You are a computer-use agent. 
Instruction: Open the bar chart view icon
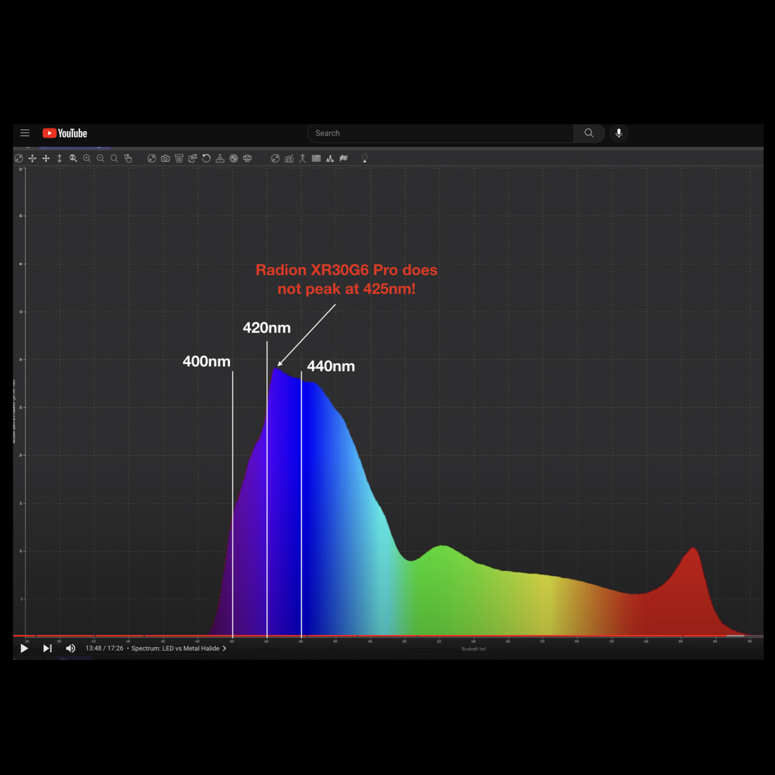(x=289, y=158)
